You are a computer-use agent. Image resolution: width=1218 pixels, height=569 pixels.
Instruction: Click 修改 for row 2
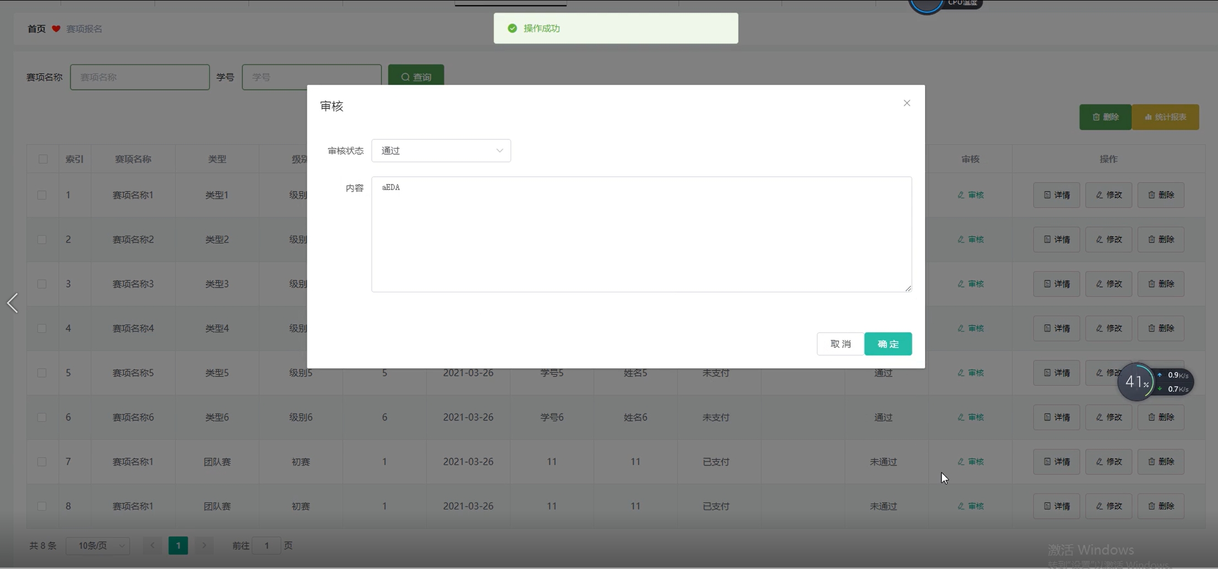1108,240
